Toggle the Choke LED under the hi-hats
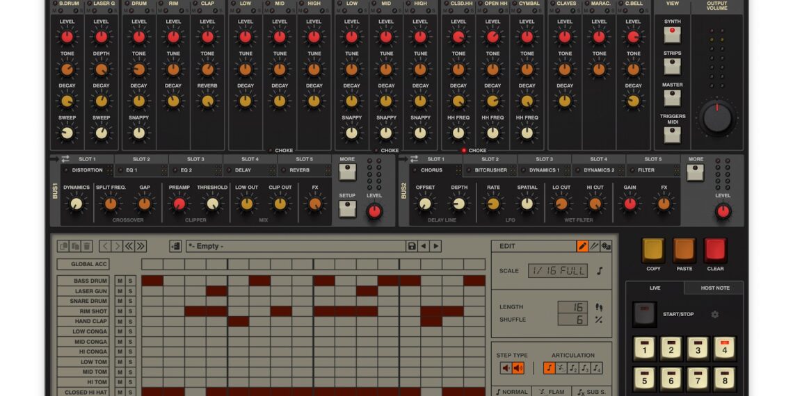Image resolution: width=793 pixels, height=396 pixels. (464, 150)
